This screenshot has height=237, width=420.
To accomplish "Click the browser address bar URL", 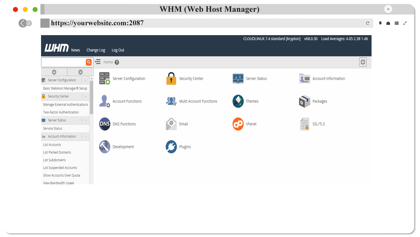I will (x=97, y=23).
